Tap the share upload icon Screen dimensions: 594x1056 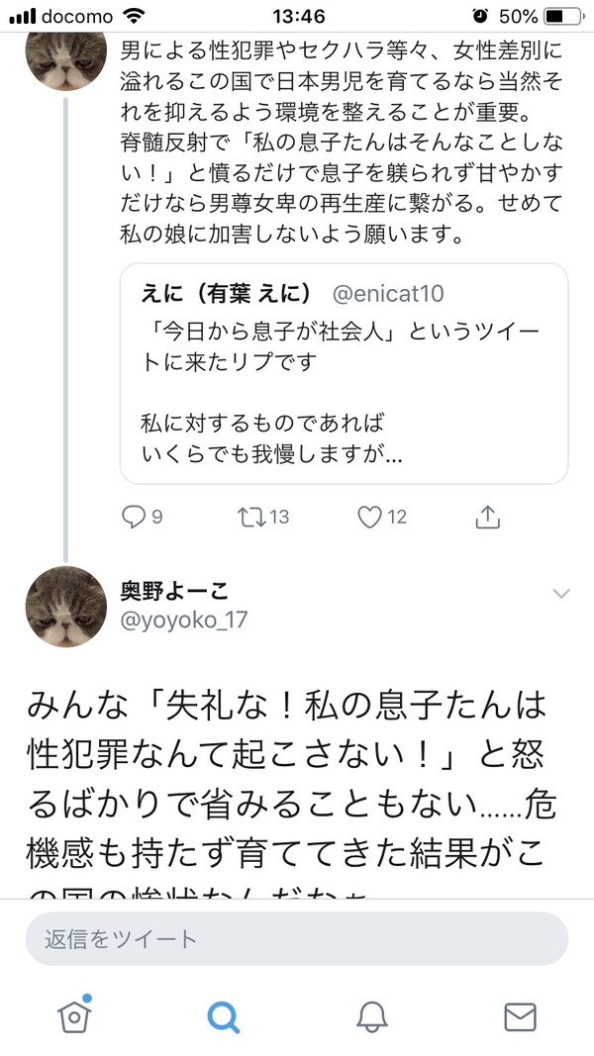(x=487, y=517)
